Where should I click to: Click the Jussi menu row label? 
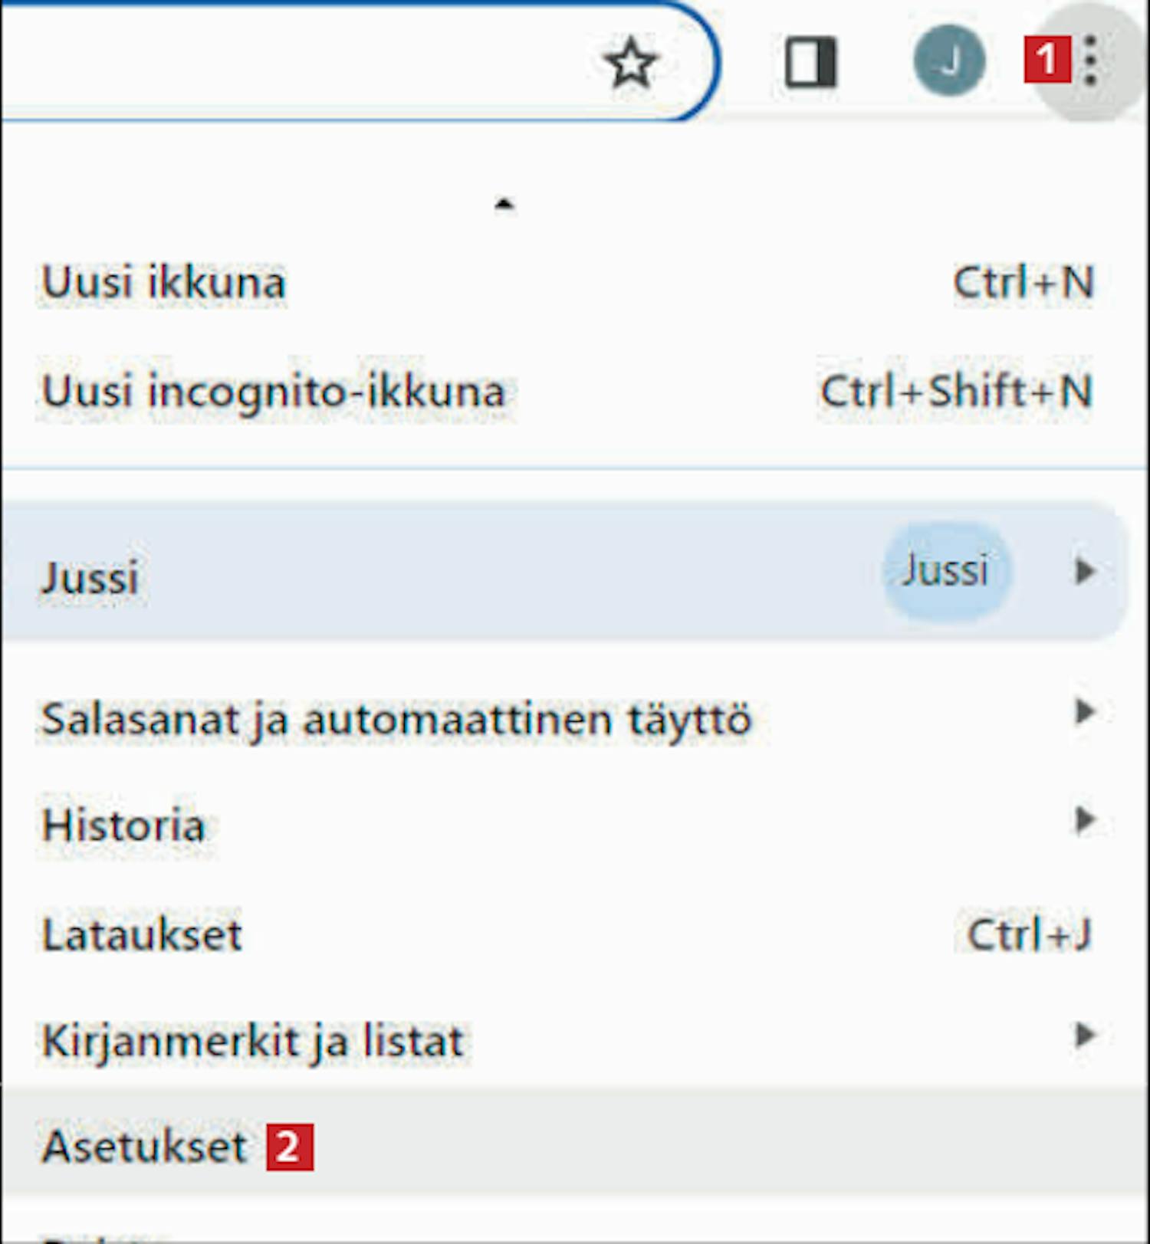click(x=90, y=576)
